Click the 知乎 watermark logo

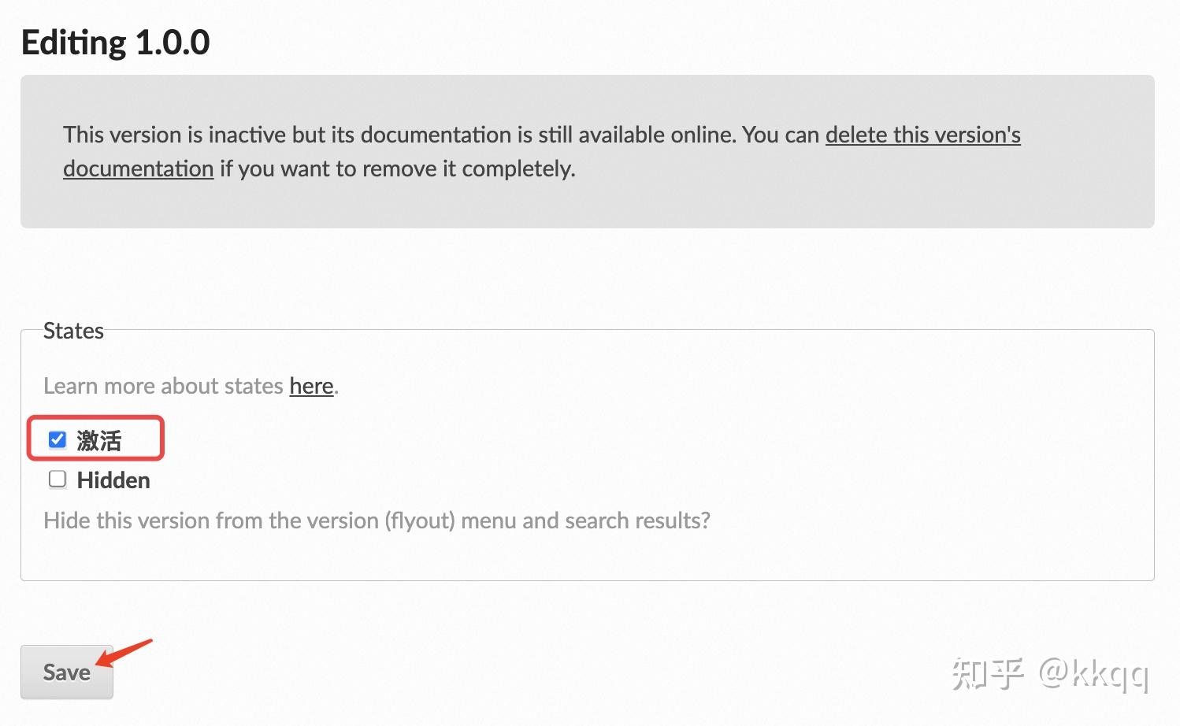(x=988, y=673)
